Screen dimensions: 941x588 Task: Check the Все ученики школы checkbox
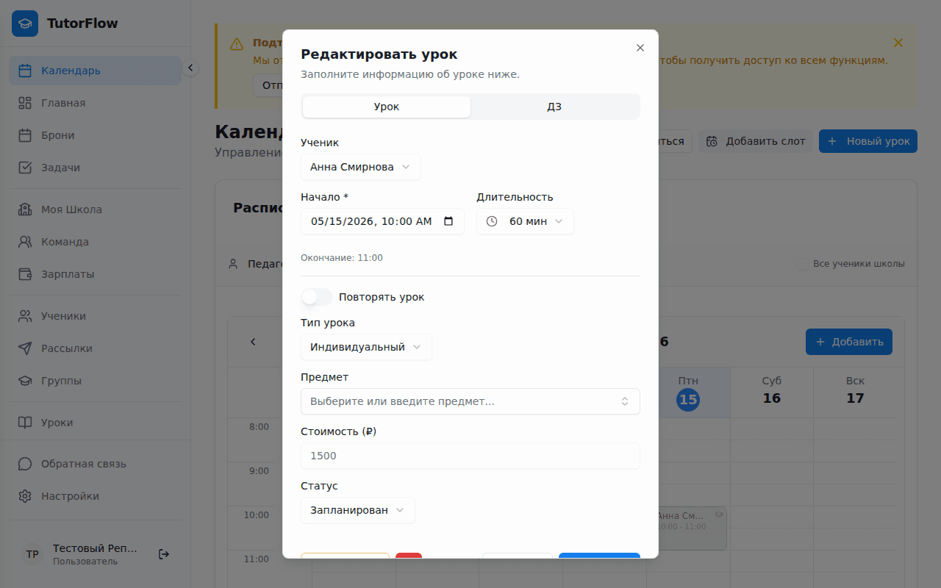pyautogui.click(x=802, y=264)
